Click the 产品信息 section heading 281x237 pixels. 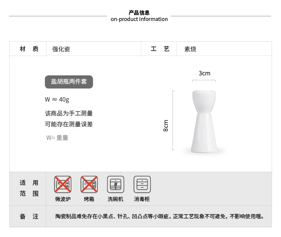pyautogui.click(x=139, y=13)
